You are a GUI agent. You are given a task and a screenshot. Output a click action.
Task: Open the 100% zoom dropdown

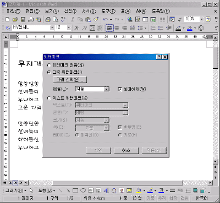201,19
